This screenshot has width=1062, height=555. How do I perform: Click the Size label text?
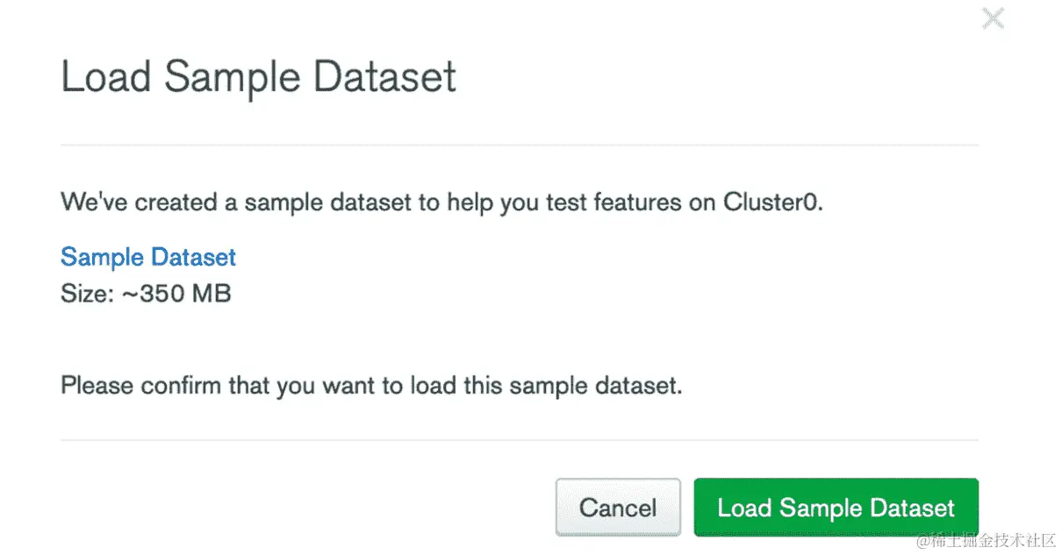click(x=87, y=294)
